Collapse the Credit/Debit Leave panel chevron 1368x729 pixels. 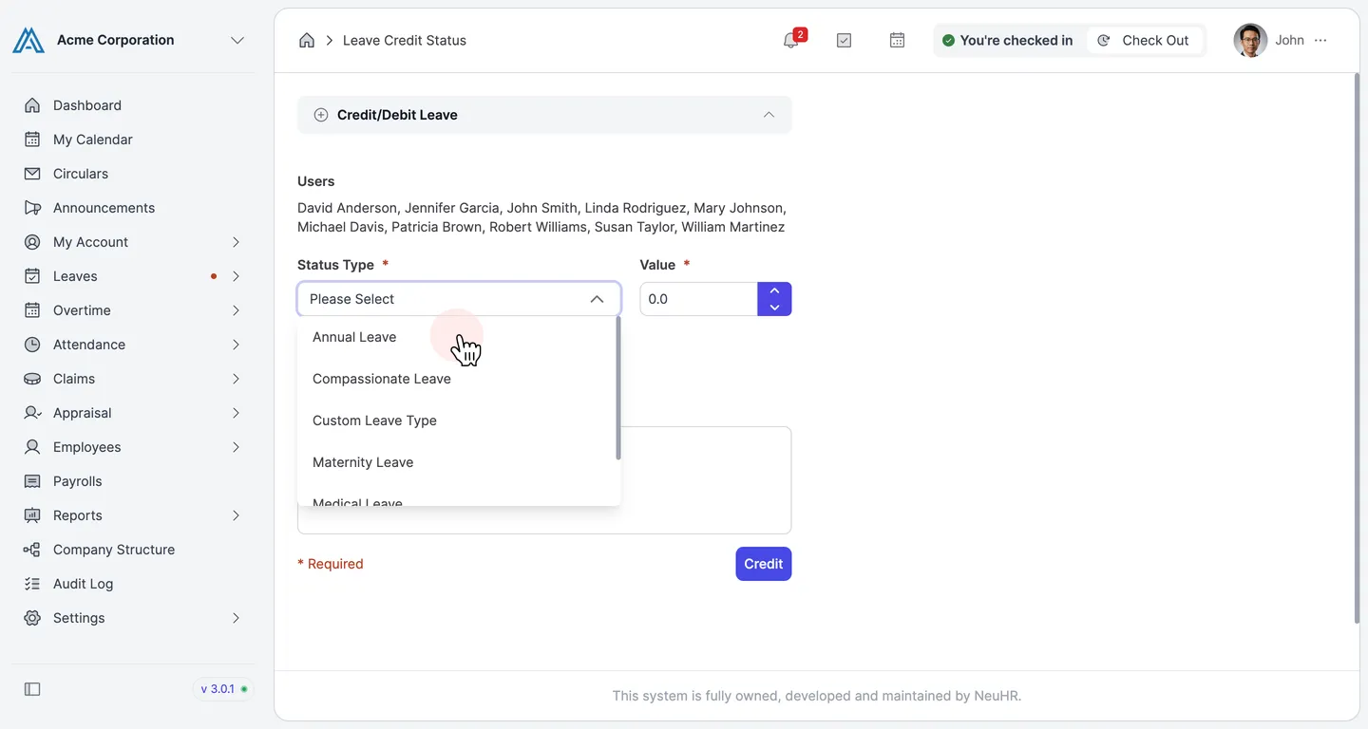pyautogui.click(x=769, y=115)
